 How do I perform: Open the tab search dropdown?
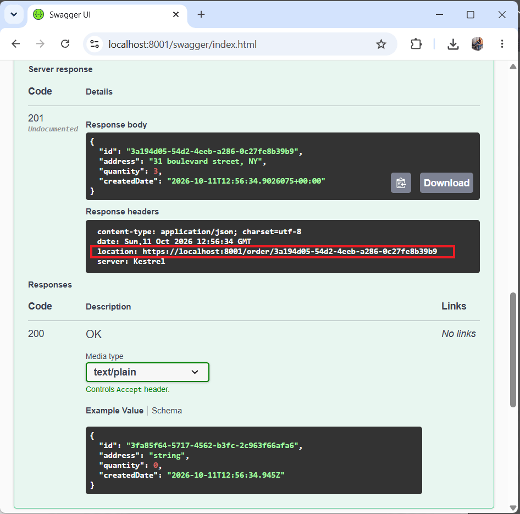click(x=14, y=15)
